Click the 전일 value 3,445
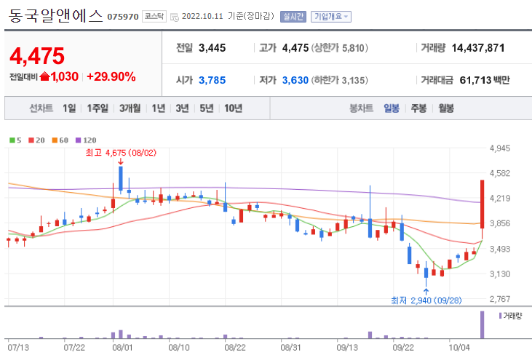532x363 pixels. pos(212,48)
